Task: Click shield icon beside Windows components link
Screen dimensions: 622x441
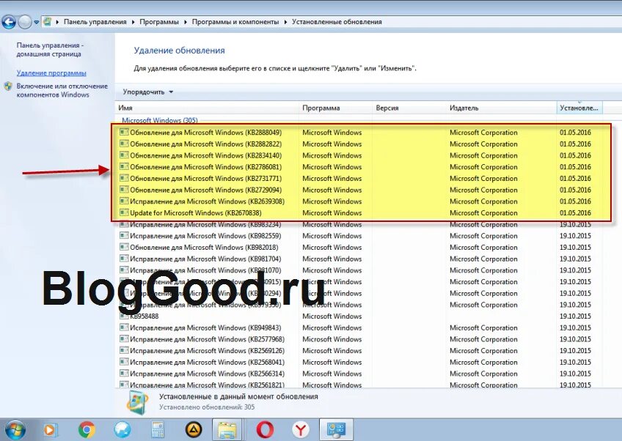Action: click(8, 86)
